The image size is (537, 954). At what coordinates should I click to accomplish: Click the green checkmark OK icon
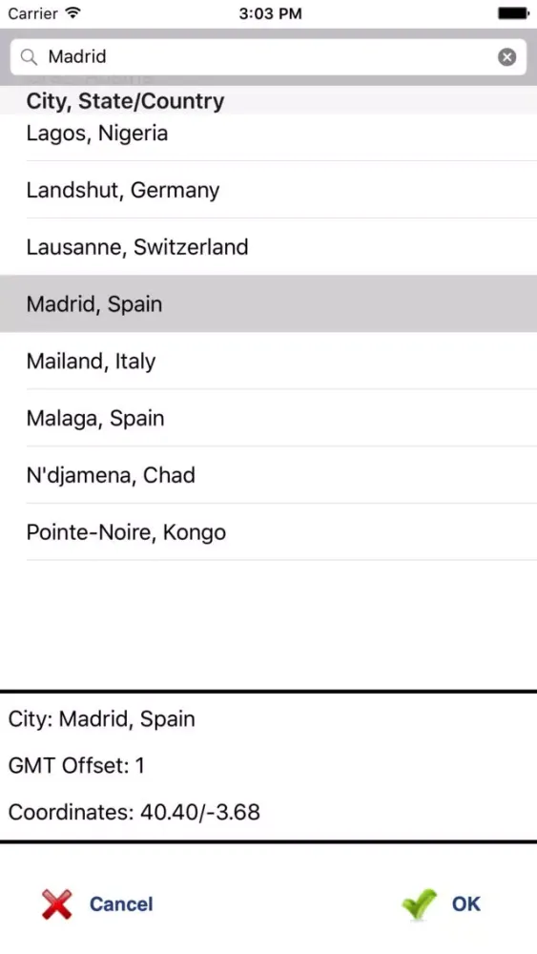pyautogui.click(x=420, y=904)
